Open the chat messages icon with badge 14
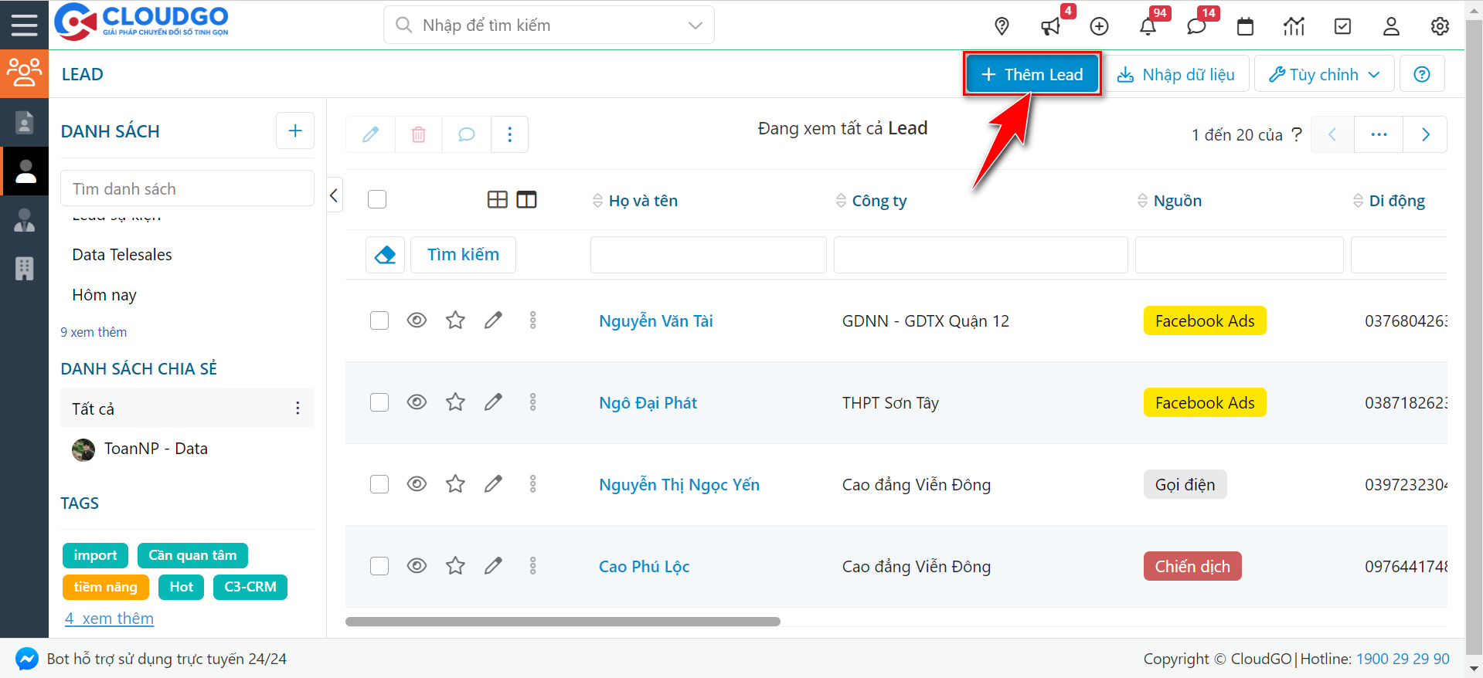 (1196, 26)
